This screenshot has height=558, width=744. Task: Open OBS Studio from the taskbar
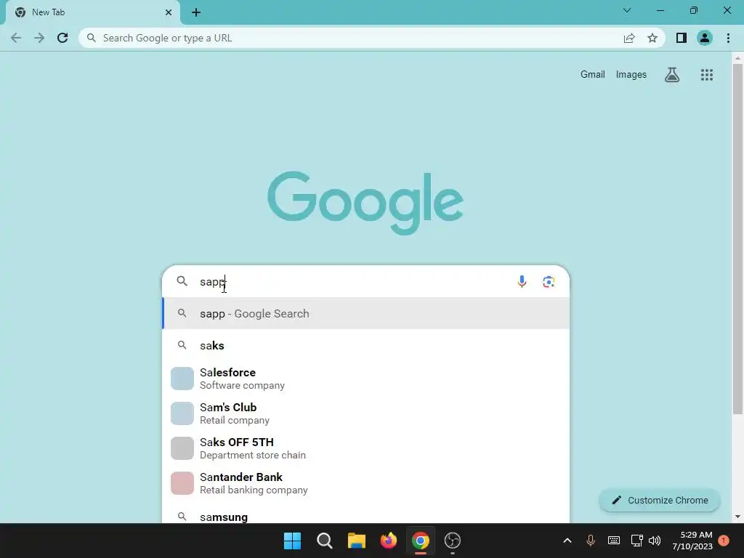click(x=453, y=541)
